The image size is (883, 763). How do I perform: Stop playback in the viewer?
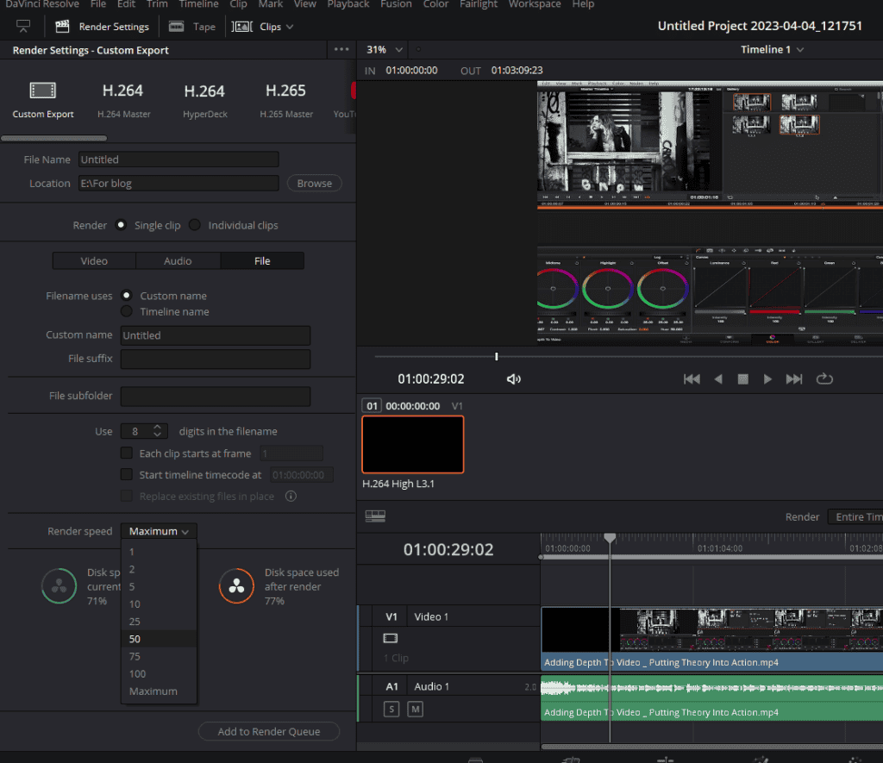click(742, 379)
